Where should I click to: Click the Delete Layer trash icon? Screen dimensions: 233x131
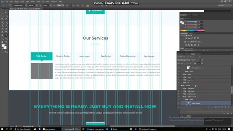point(229,107)
